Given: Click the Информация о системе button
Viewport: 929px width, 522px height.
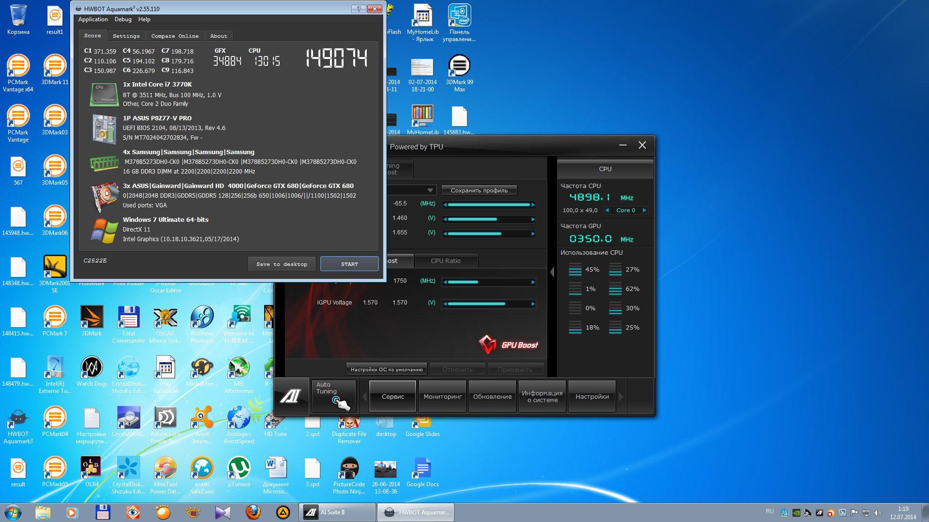Looking at the screenshot, I should (542, 396).
